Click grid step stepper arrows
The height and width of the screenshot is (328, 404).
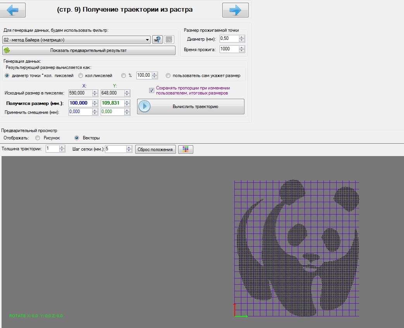(x=129, y=149)
